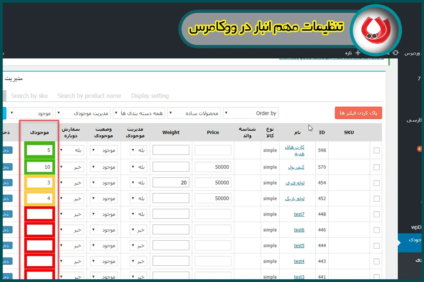This screenshot has width=424, height=282.
Task: Open the موجود stock status filter dropdown
Action: pyautogui.click(x=31, y=113)
